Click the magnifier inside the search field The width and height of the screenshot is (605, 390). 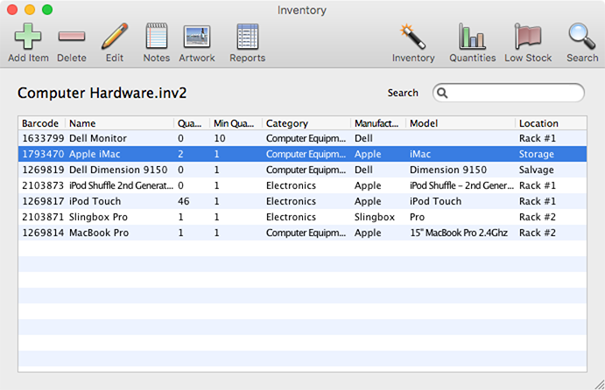442,93
